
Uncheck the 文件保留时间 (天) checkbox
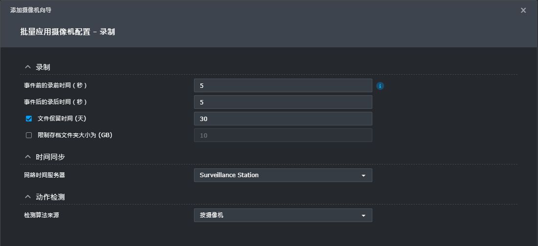pyautogui.click(x=29, y=119)
